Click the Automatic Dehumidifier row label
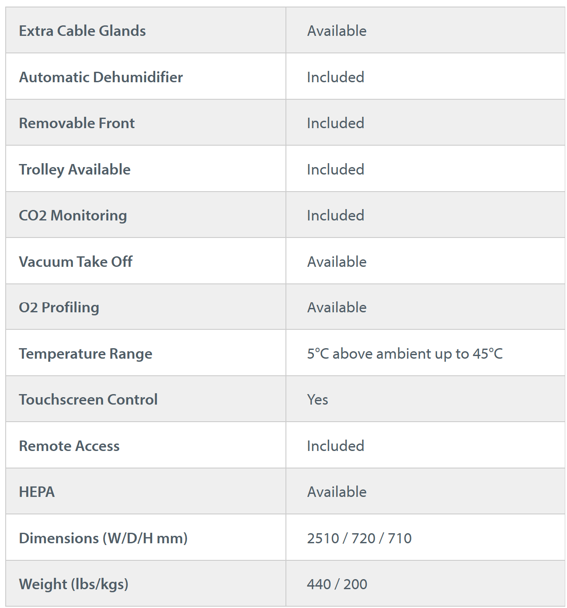Screen dimensions: 567x608 coord(101,77)
